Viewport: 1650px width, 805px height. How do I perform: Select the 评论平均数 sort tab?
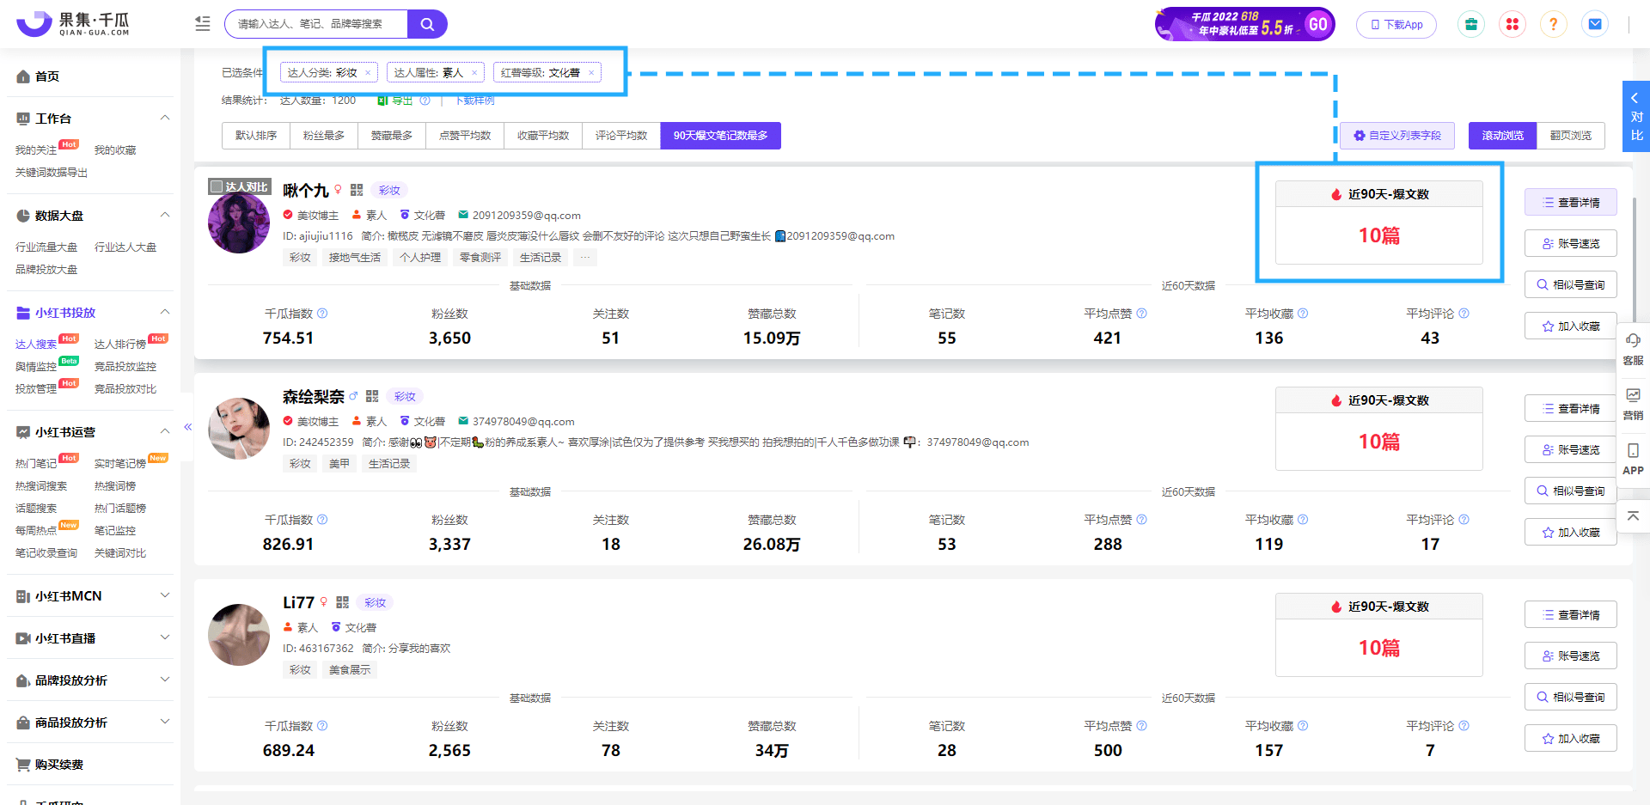click(621, 136)
